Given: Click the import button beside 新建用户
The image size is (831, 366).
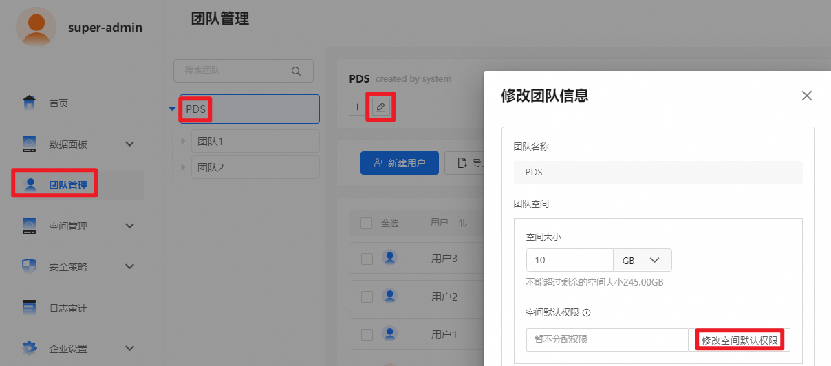Looking at the screenshot, I should tap(464, 163).
